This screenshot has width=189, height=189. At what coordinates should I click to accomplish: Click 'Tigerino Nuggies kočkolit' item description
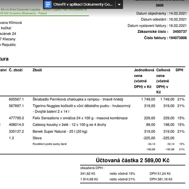tap(81, 108)
